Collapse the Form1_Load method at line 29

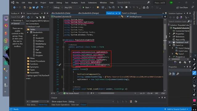tap(63, 89)
